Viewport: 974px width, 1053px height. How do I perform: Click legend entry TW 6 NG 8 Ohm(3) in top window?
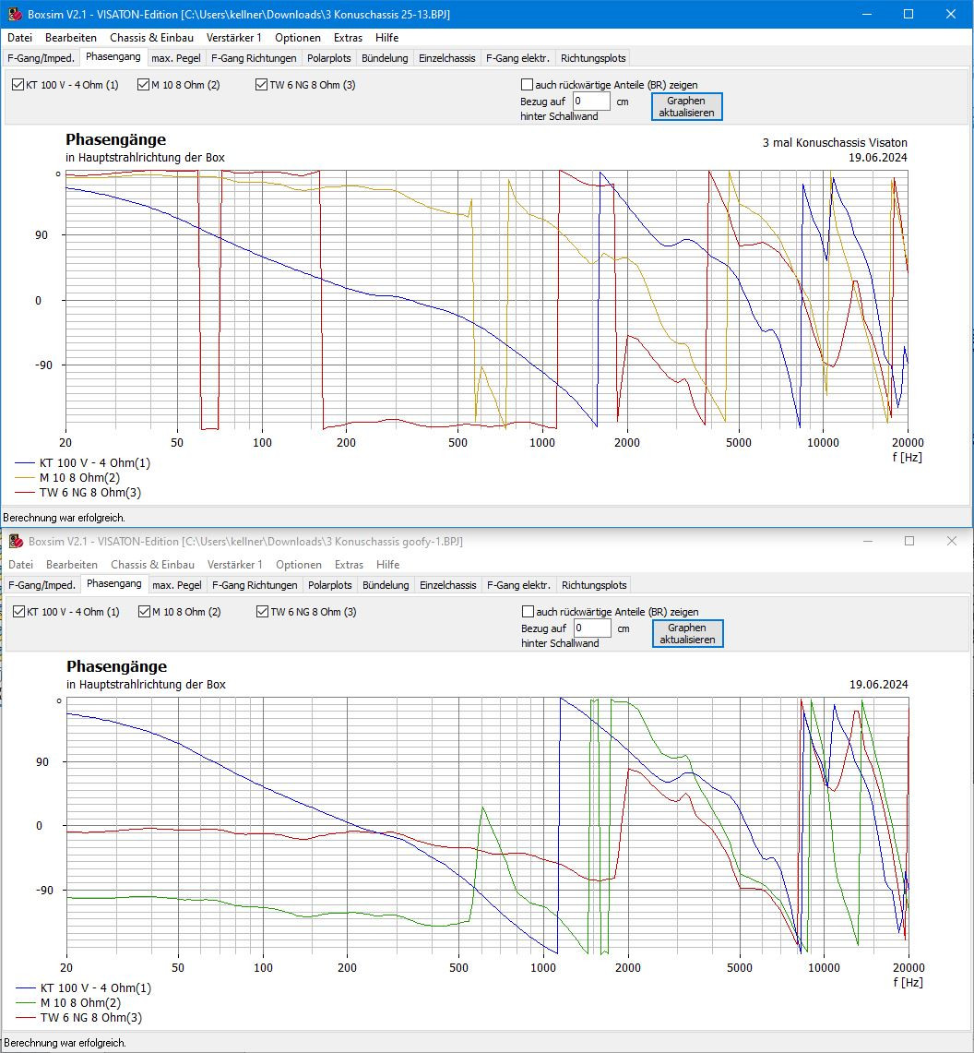77,492
